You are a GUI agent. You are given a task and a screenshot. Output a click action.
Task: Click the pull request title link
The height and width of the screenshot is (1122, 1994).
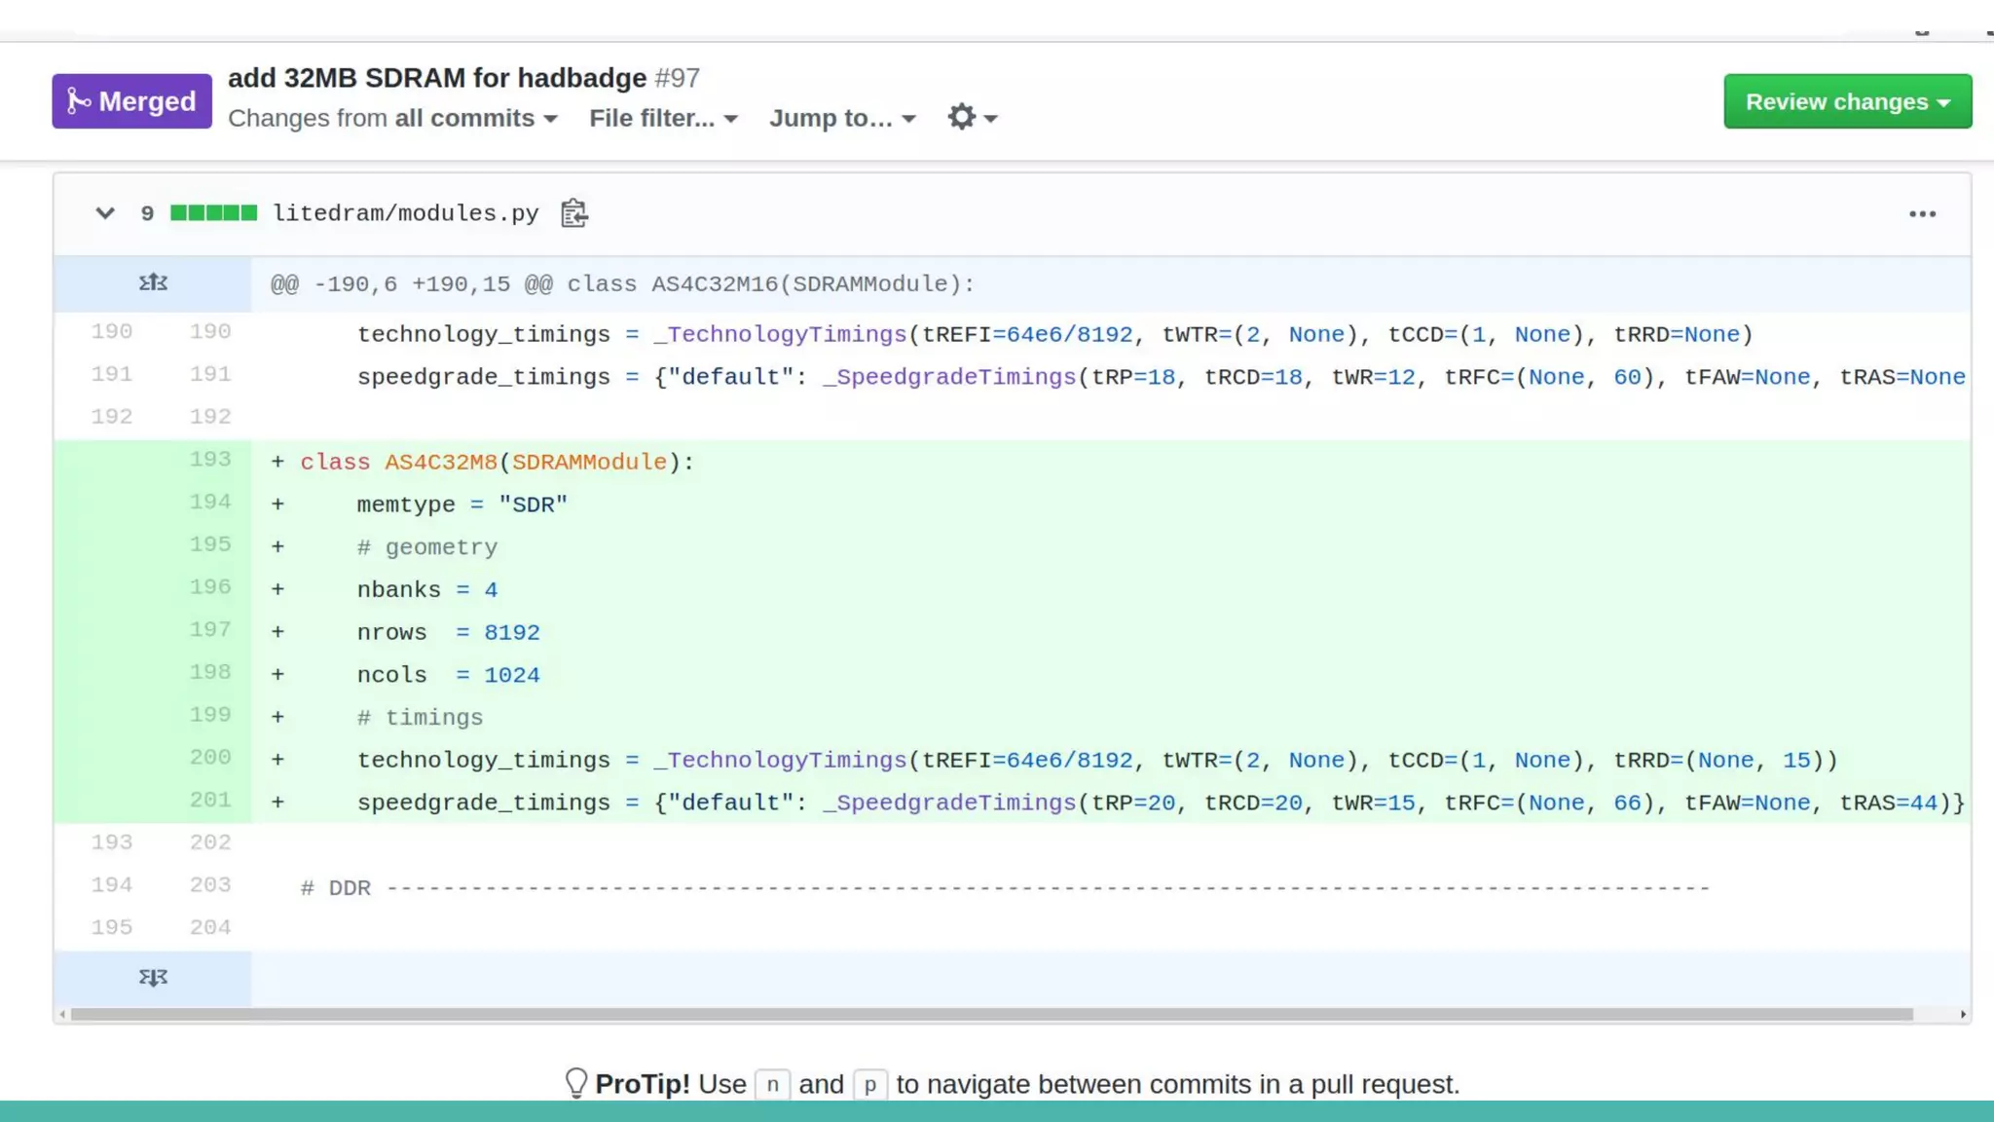pyautogui.click(x=437, y=78)
